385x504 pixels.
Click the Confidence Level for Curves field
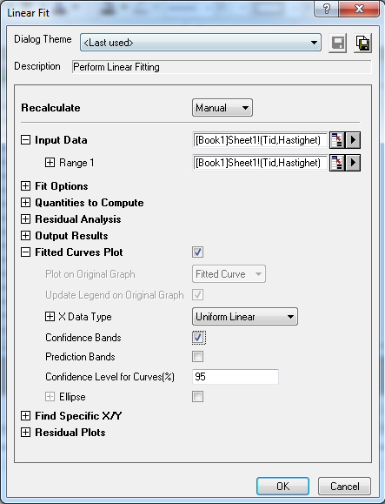tap(236, 377)
